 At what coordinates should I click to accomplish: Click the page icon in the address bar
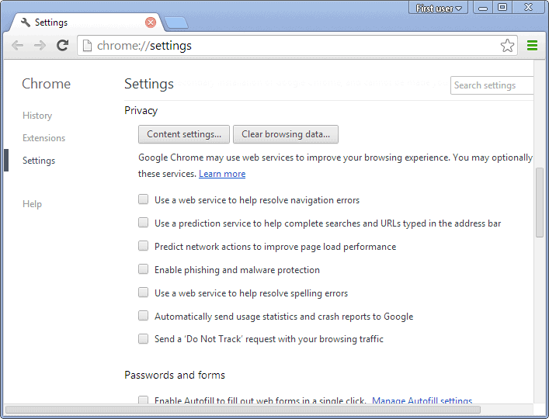click(88, 46)
